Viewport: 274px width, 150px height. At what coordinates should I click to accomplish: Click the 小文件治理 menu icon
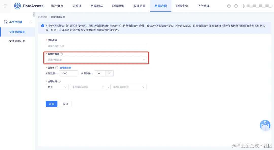(6, 22)
